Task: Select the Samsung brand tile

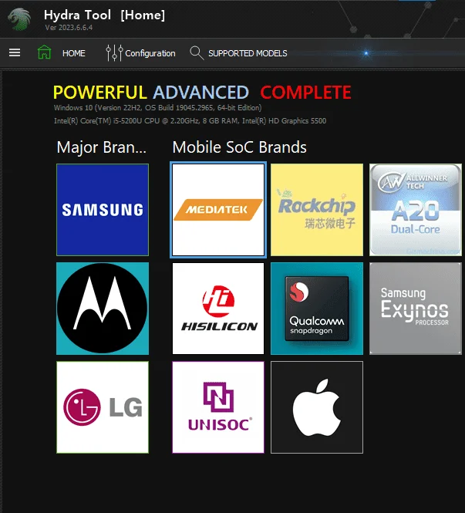Action: pyautogui.click(x=103, y=210)
